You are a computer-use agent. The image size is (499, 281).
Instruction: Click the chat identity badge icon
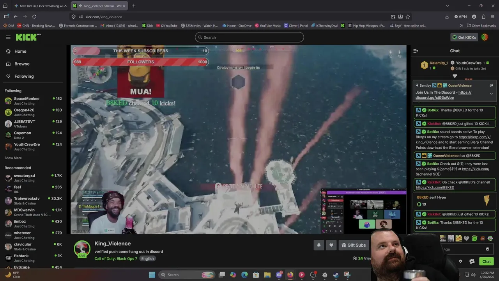click(x=472, y=261)
